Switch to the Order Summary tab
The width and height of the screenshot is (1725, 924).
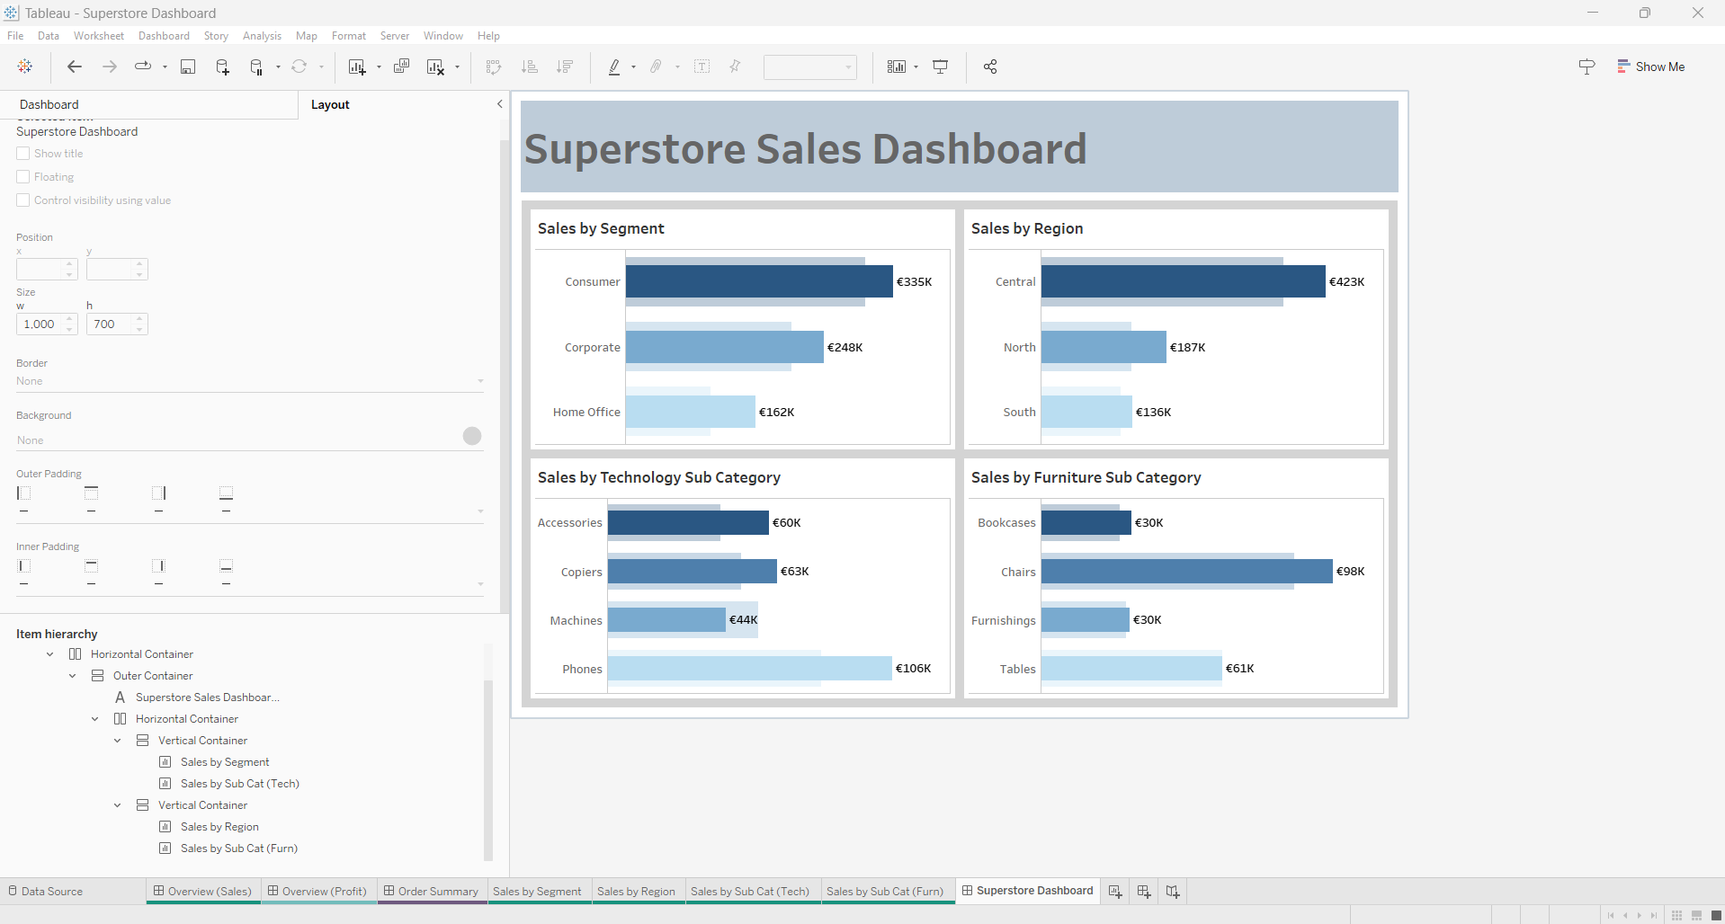coord(432,891)
